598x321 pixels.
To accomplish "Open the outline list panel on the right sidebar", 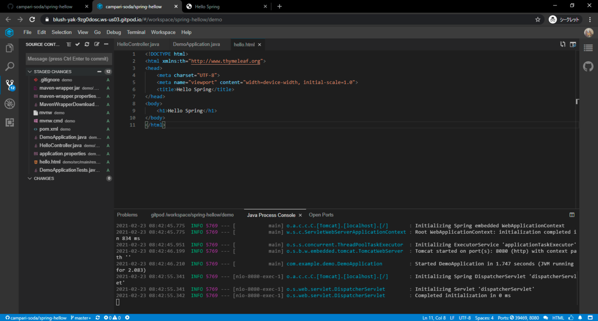I will tap(589, 48).
